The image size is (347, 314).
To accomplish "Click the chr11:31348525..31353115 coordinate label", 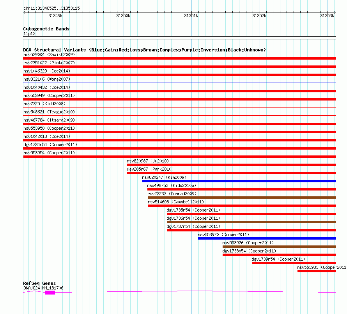I will coord(51,9).
